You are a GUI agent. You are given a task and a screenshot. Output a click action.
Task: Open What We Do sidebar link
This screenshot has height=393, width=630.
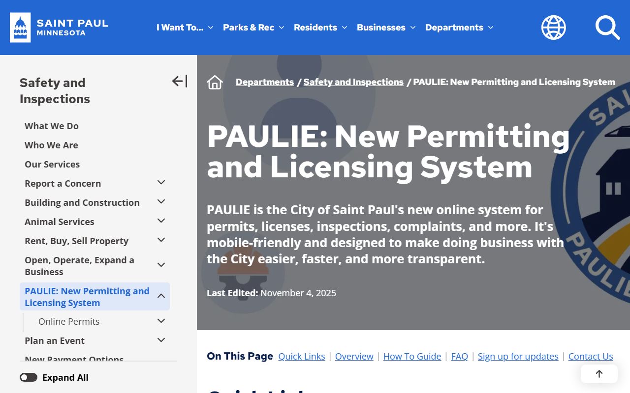click(52, 126)
